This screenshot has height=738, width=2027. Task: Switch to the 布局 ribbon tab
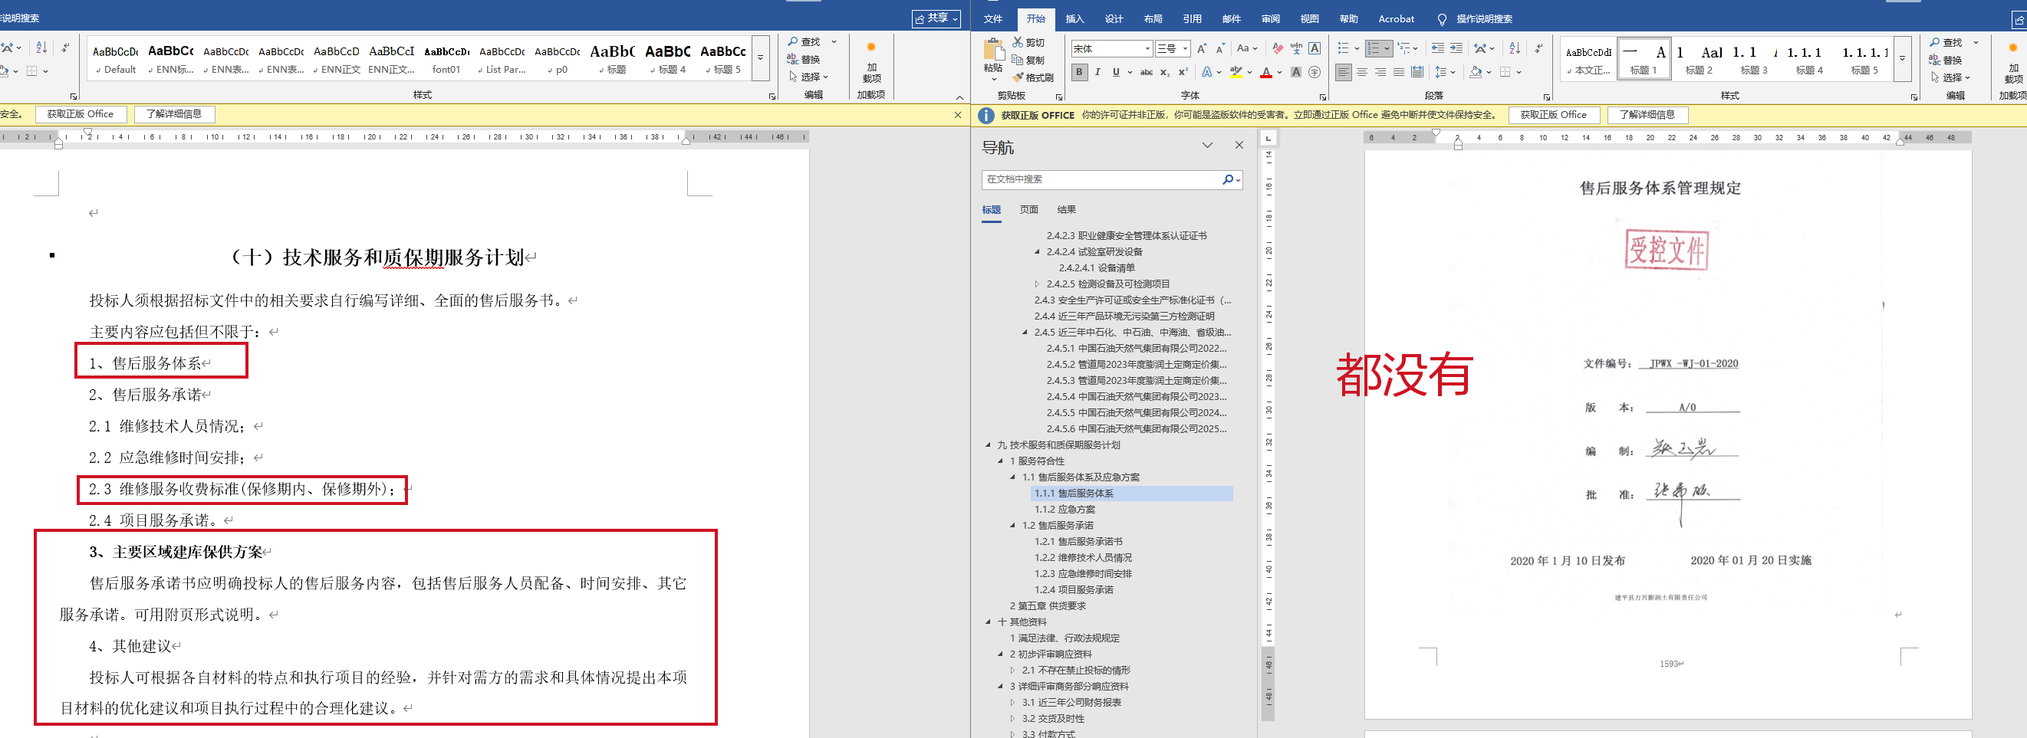point(1153,19)
